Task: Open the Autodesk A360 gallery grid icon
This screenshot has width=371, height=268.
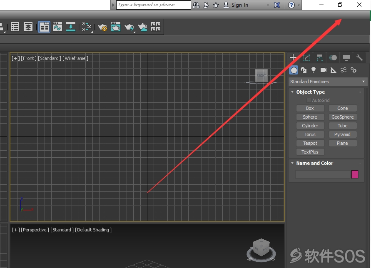Action: click(156, 27)
